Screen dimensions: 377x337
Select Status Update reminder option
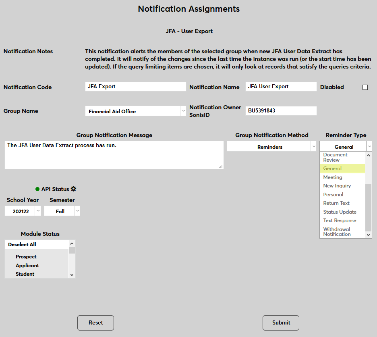click(340, 212)
